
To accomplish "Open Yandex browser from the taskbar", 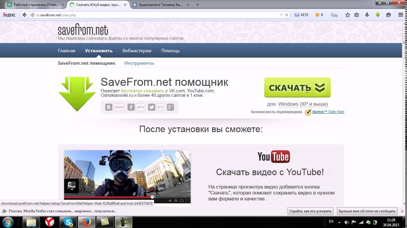I will point(50,222).
